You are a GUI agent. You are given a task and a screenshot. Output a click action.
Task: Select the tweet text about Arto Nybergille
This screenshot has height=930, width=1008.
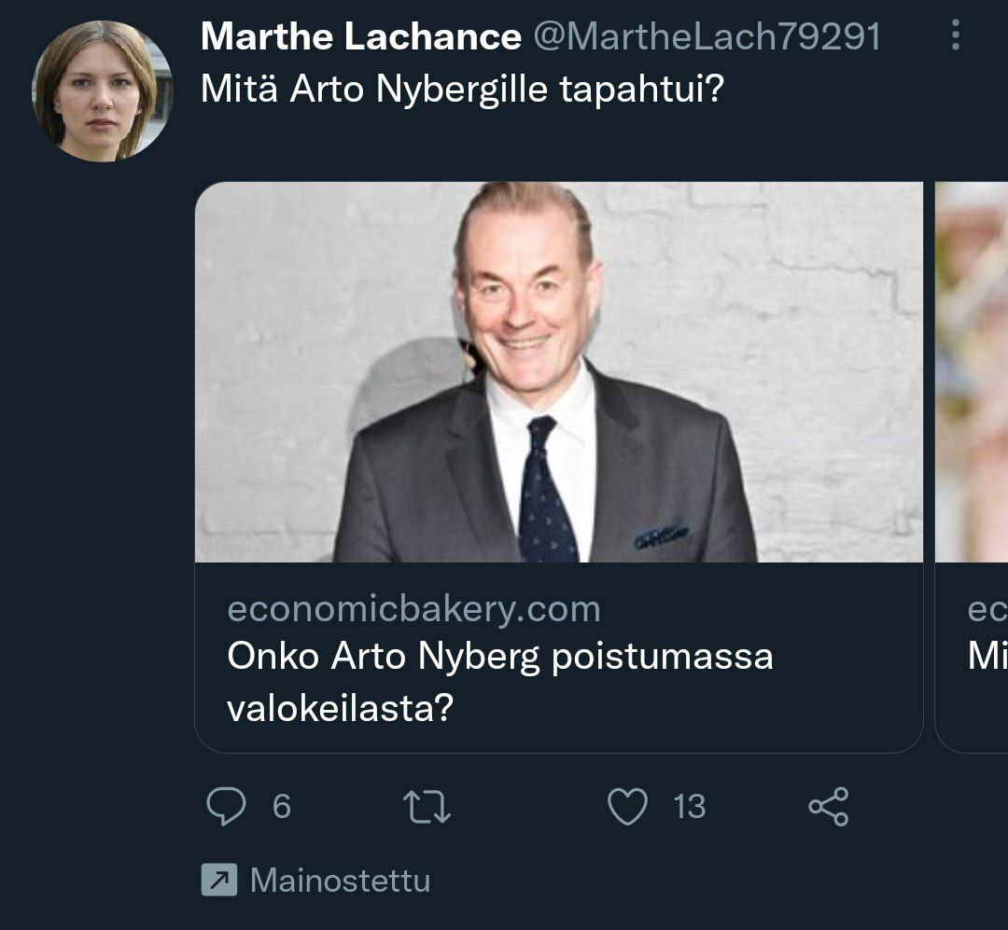click(x=463, y=90)
